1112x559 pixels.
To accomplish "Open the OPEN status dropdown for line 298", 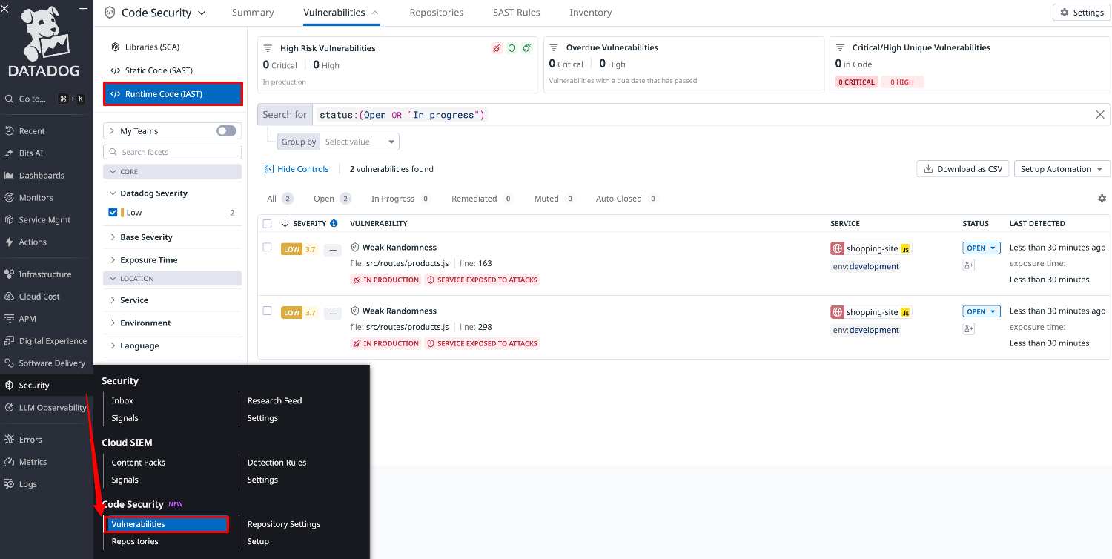I will (x=982, y=312).
